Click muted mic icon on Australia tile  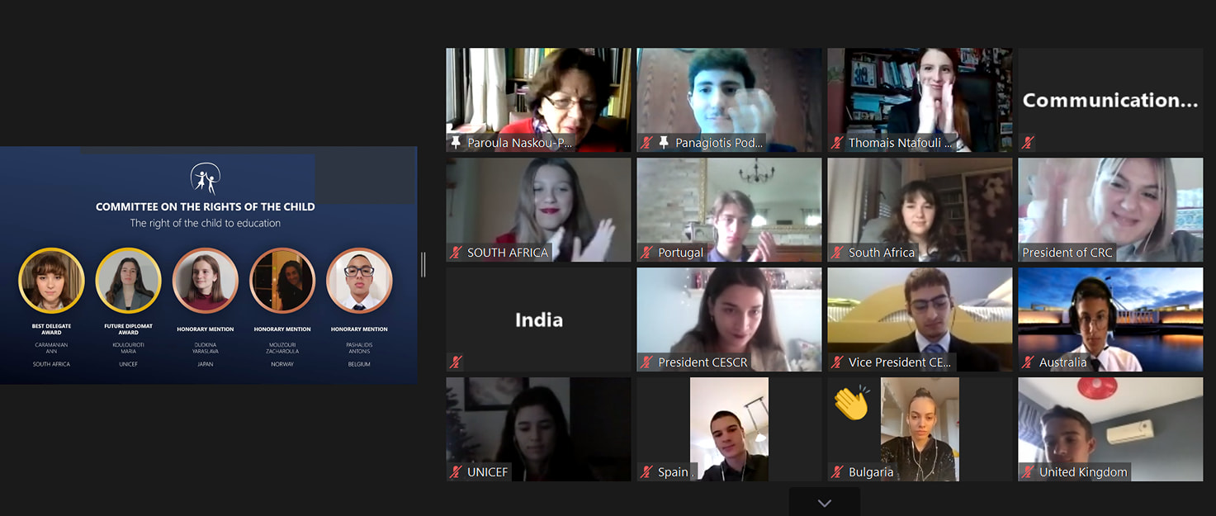point(1028,362)
